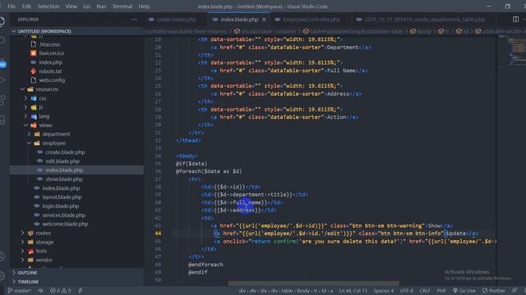This screenshot has width=526, height=295.
Task: Switch to create_departments_table.php tab
Action: 424,20
